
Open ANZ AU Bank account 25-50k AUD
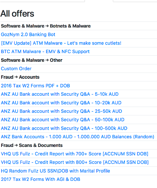click(62, 111)
